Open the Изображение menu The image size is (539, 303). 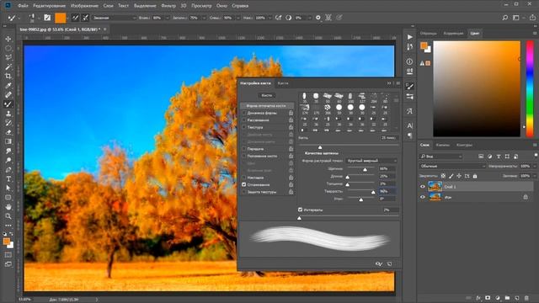tap(84, 6)
